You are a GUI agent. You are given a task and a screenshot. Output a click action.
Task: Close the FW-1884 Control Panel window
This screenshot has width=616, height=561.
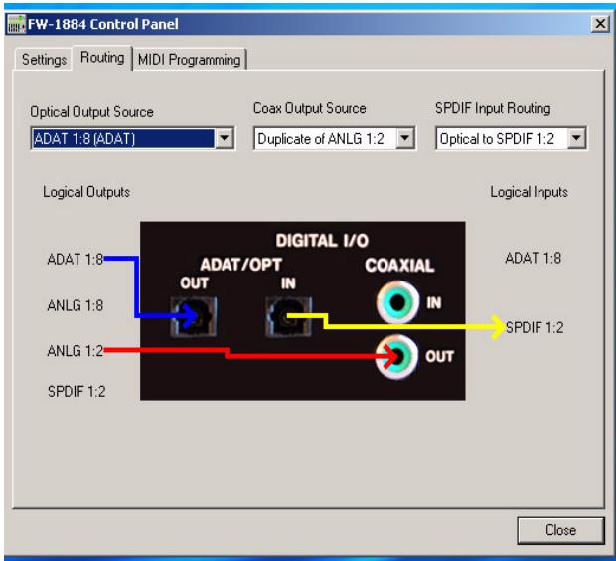[600, 24]
